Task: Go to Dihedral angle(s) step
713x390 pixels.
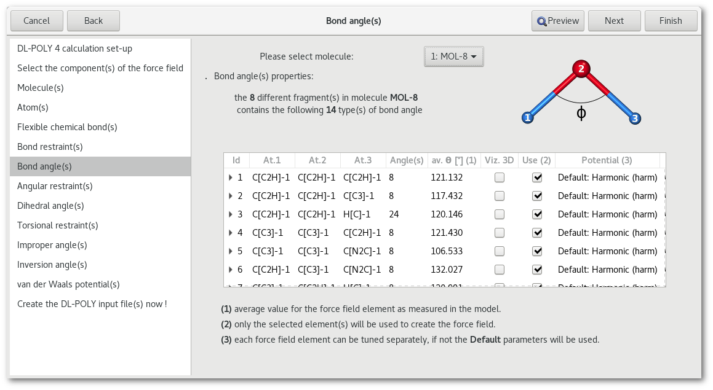Action: point(50,206)
